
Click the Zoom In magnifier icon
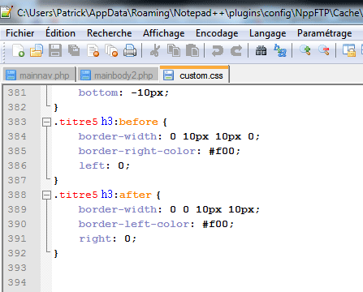click(x=305, y=50)
